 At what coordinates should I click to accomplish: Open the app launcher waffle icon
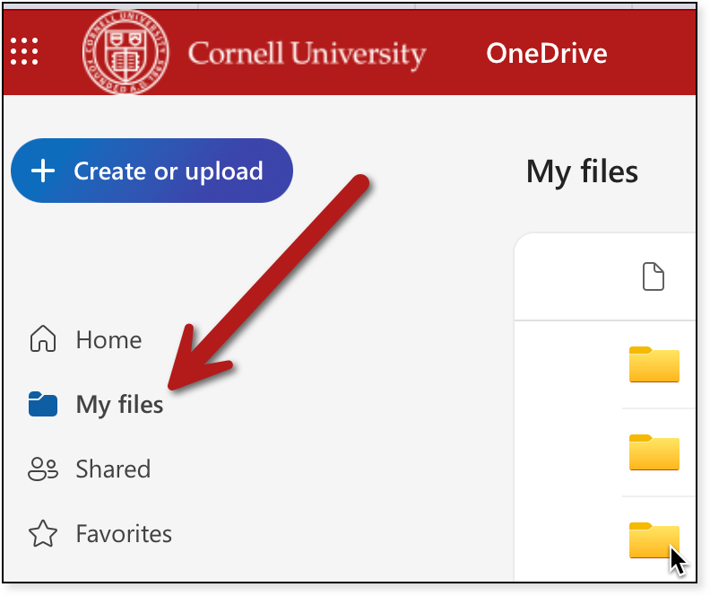(24, 51)
